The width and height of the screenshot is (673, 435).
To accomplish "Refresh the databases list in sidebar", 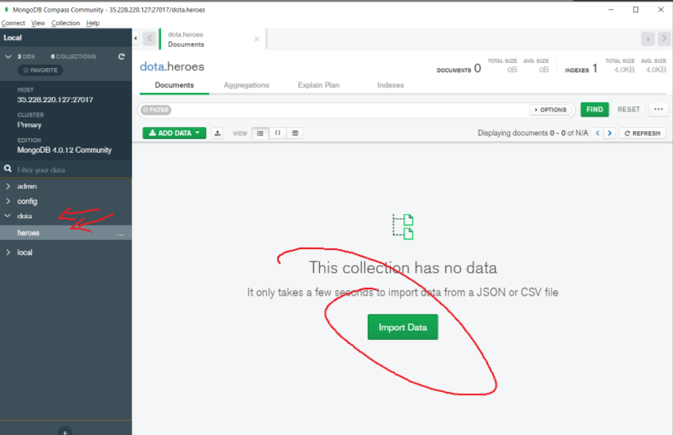I will click(121, 57).
